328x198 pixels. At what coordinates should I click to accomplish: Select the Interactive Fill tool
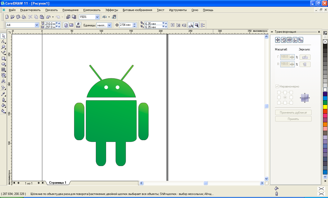click(x=3, y=111)
